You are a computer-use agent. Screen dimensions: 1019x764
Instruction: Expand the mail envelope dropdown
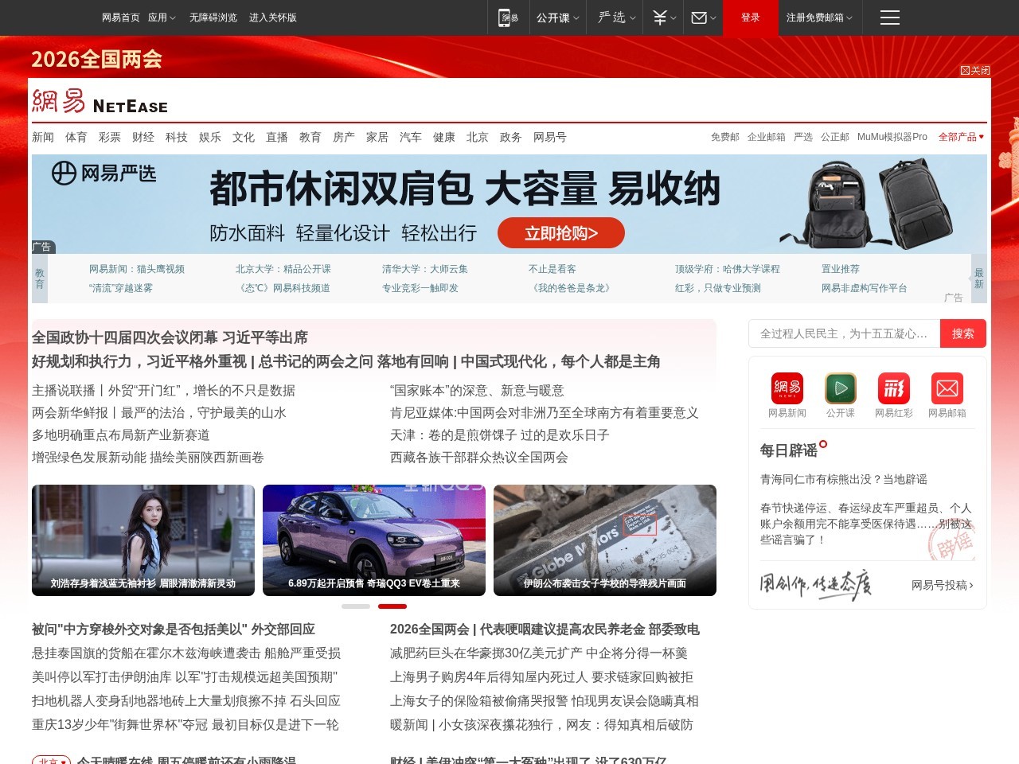(703, 18)
